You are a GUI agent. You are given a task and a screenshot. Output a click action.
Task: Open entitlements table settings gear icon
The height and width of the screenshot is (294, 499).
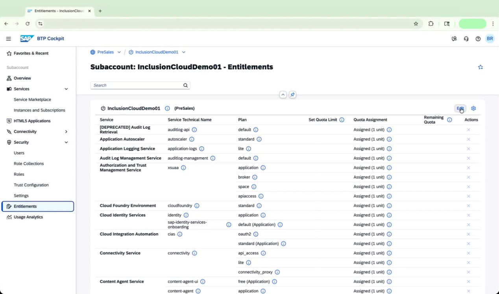coord(473,108)
